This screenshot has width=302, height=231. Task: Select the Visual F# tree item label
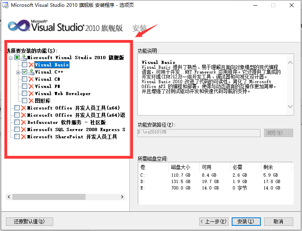click(x=48, y=86)
